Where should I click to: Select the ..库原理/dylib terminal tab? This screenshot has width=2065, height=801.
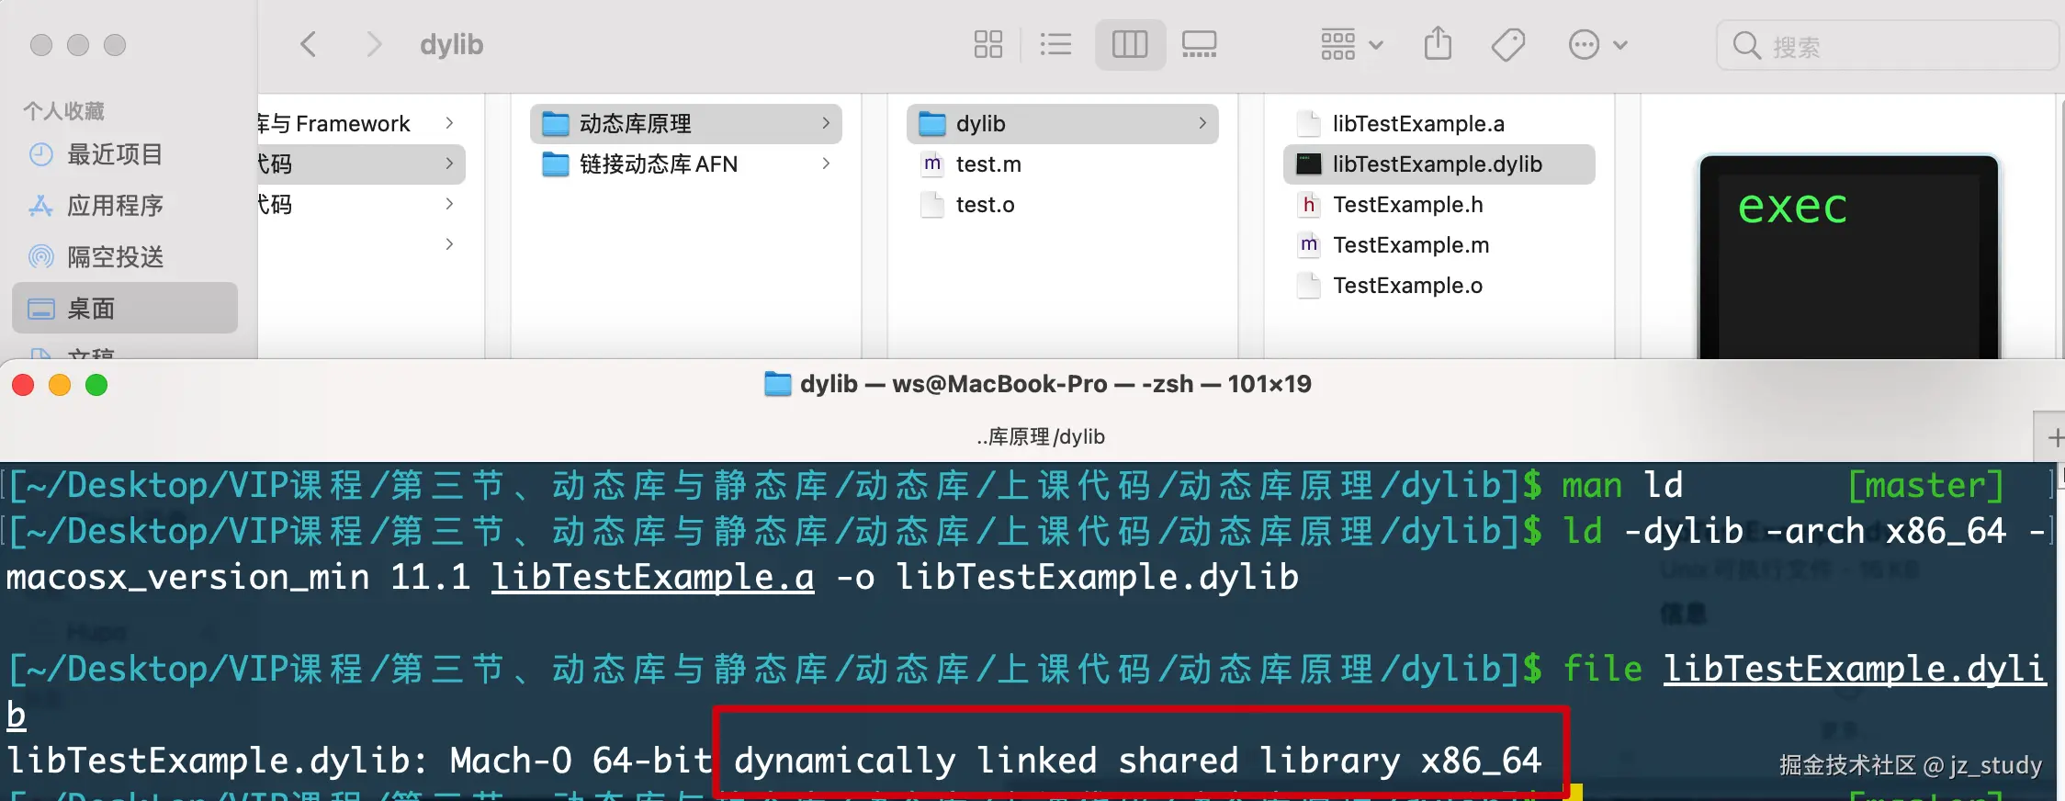coord(1040,436)
